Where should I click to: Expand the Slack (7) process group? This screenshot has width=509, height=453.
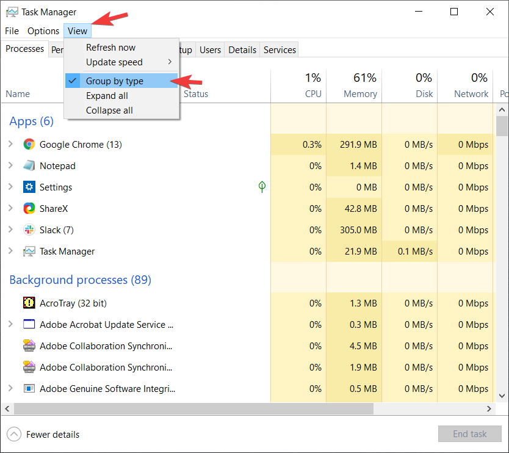tap(10, 230)
